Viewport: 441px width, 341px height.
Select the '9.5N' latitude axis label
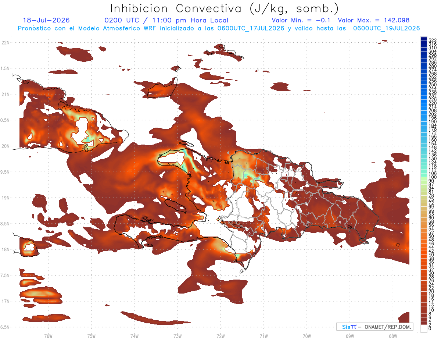point(4,172)
